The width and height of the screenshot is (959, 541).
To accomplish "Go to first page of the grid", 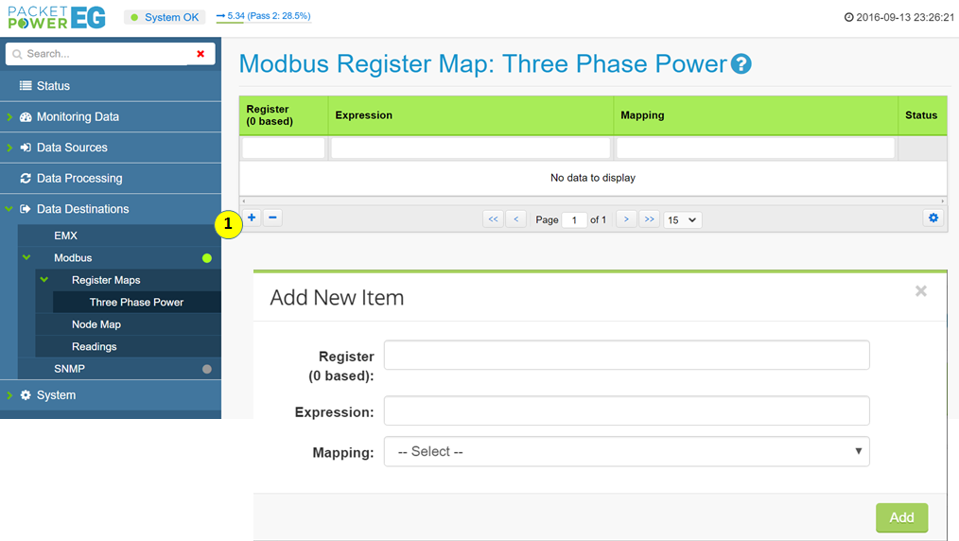I will tap(493, 219).
